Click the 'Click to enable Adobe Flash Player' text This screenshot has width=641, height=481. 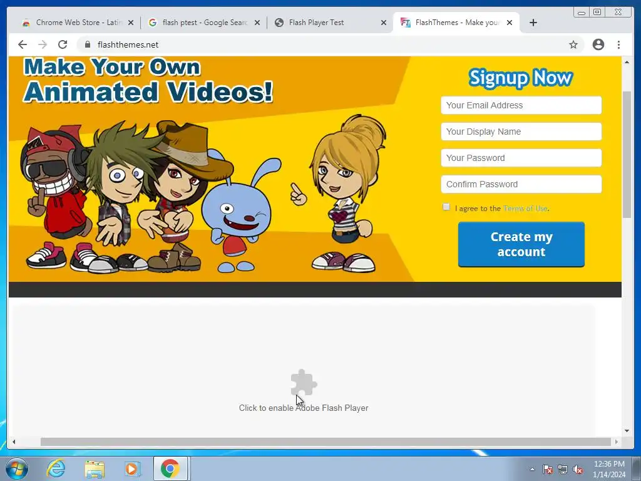[304, 408]
